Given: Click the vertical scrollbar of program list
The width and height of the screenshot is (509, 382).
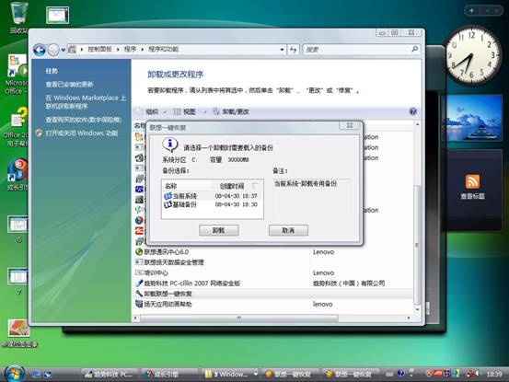Looking at the screenshot, I should [418, 245].
